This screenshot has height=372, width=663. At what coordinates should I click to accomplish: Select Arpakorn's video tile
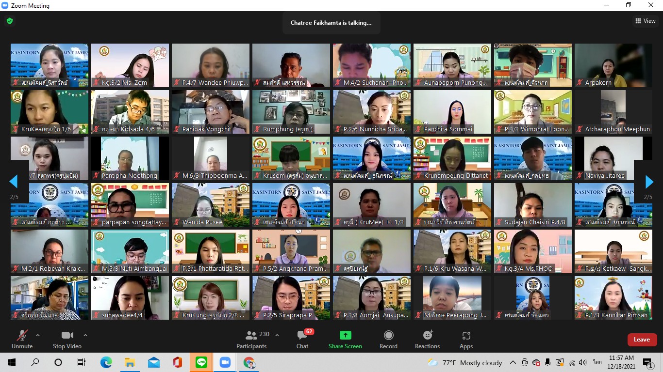613,65
